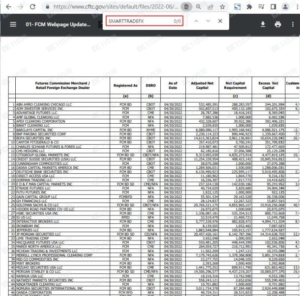This screenshot has height=296, width=300.
Task: Select row 'BNP PARIBAS SECURITIES CORP'
Action: tap(153, 134)
